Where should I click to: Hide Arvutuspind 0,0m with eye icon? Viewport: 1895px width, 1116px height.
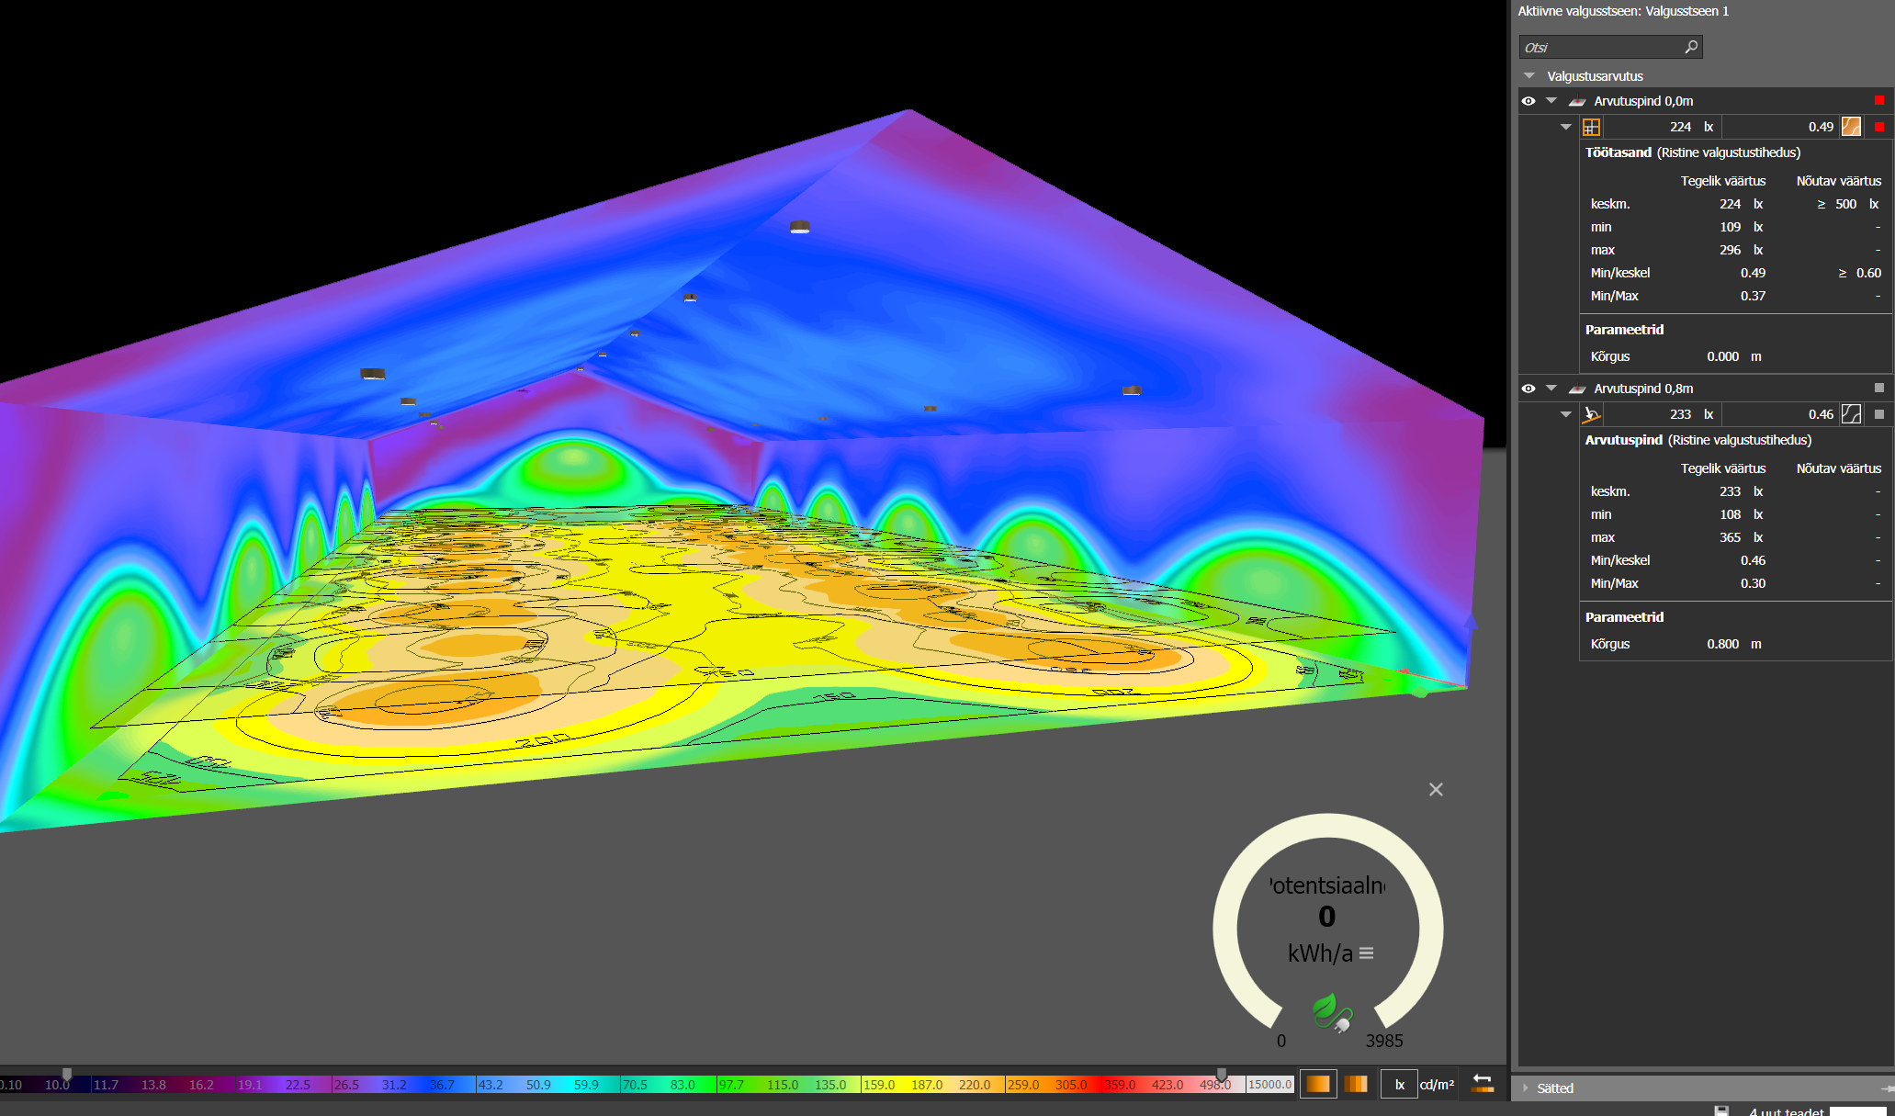(x=1528, y=101)
